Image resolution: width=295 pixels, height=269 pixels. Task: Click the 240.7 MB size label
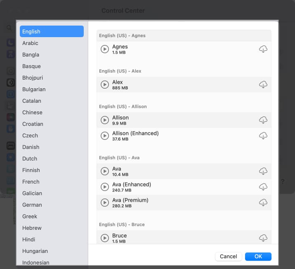[122, 190]
